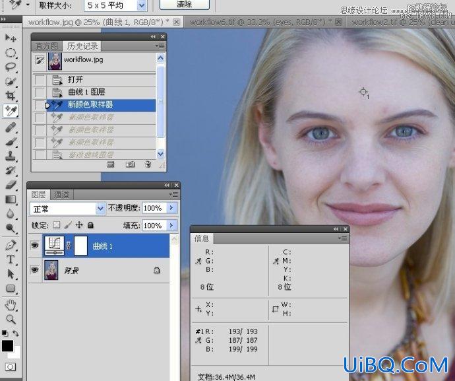Screen dimensions: 455x381
Task: Switch to the 历史记录 tab
Action: (x=82, y=46)
